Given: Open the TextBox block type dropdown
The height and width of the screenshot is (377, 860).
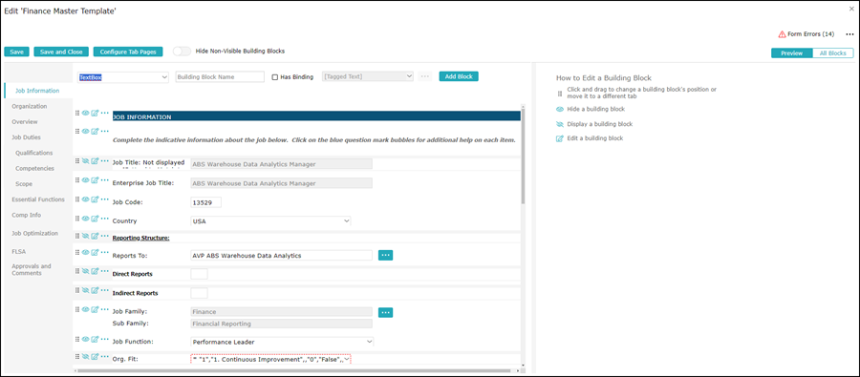Looking at the screenshot, I should (x=123, y=77).
